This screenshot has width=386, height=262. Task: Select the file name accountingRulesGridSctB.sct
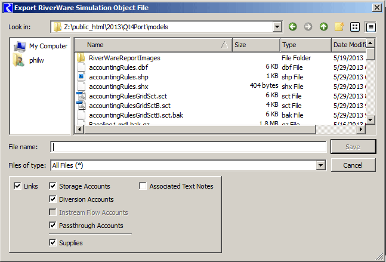point(129,106)
